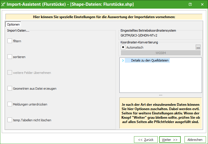Click the GK3TM/GK3-3/DHDN-NTv2 coordinate system text
The width and height of the screenshot is (208, 144).
139,35
